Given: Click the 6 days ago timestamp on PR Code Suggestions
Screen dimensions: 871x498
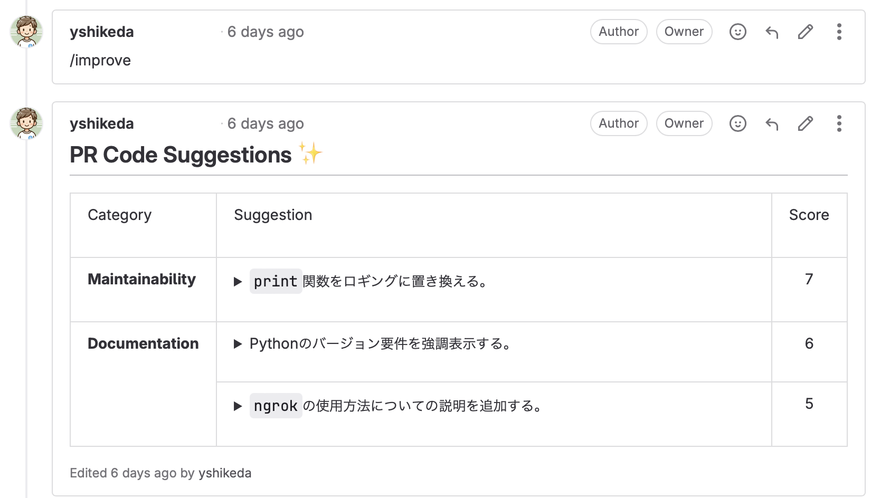Looking at the screenshot, I should 266,123.
